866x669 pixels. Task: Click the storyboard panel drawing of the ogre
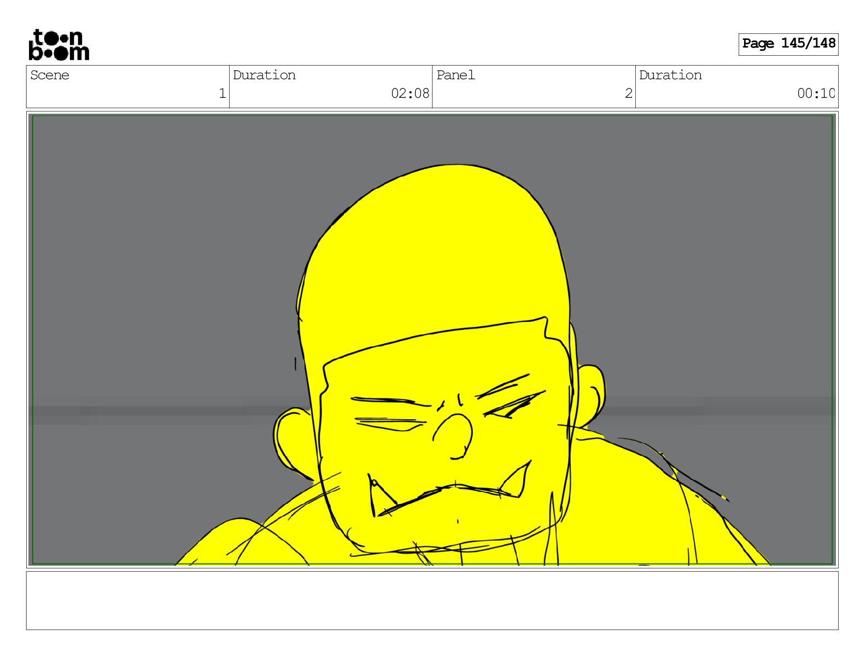coord(432,339)
